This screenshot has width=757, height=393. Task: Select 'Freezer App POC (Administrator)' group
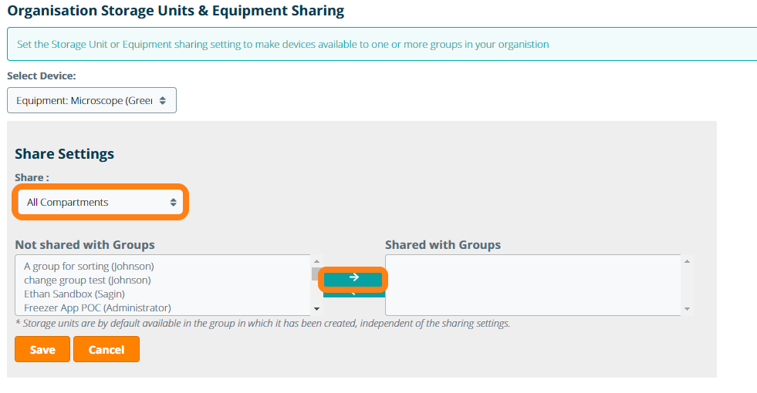pos(97,307)
